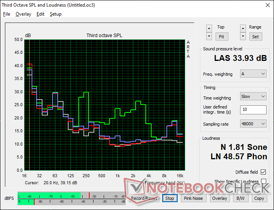The image size is (274, 210).
Task: Click the Timing group label
Action: [209, 87]
